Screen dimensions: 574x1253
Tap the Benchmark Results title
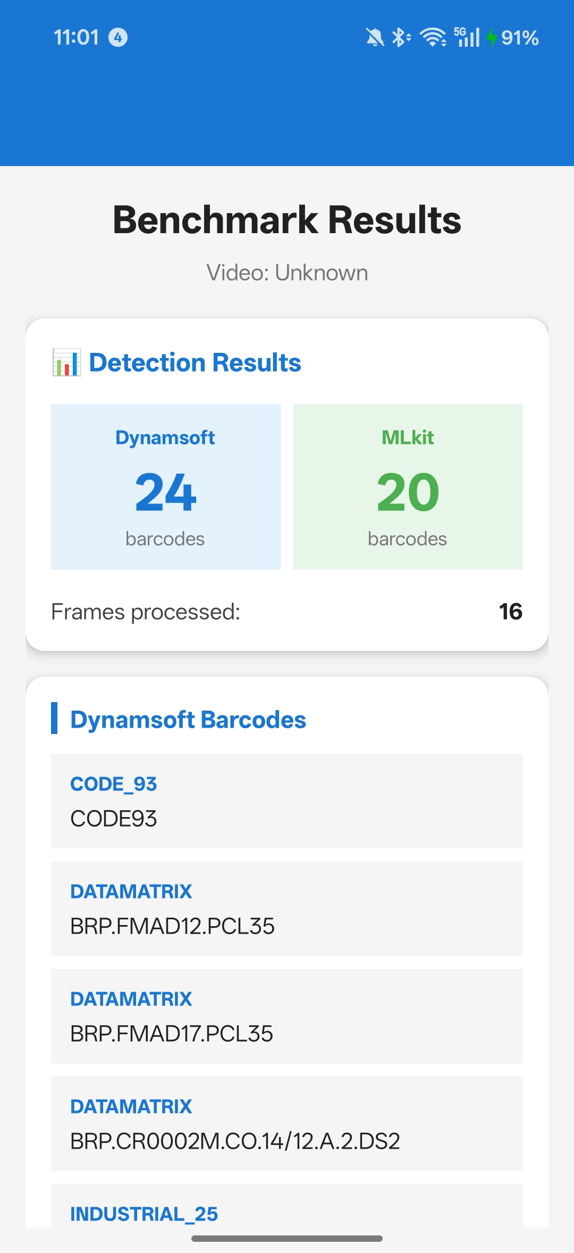tap(287, 220)
